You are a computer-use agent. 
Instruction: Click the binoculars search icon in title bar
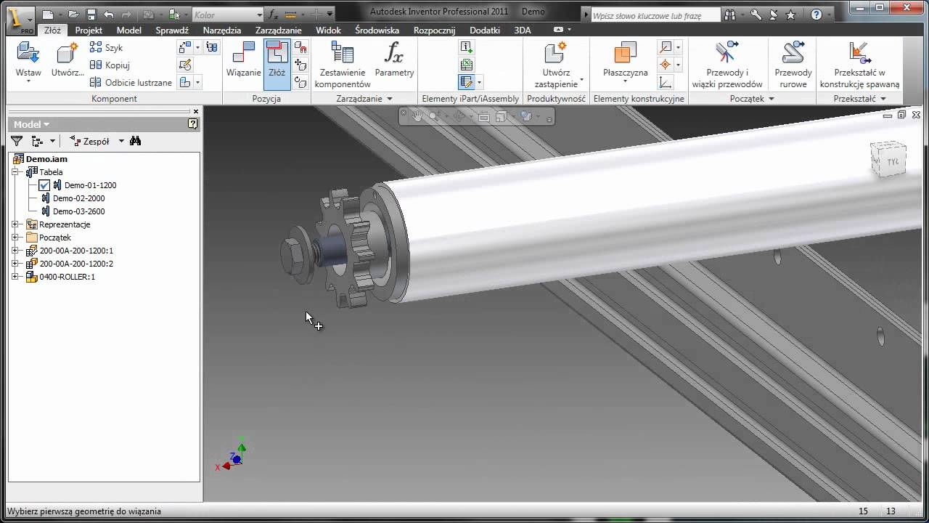click(730, 15)
